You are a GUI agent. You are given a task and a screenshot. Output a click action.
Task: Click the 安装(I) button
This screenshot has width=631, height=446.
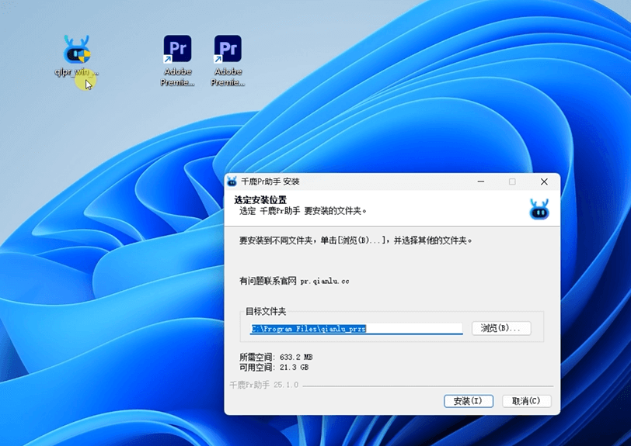click(x=469, y=401)
